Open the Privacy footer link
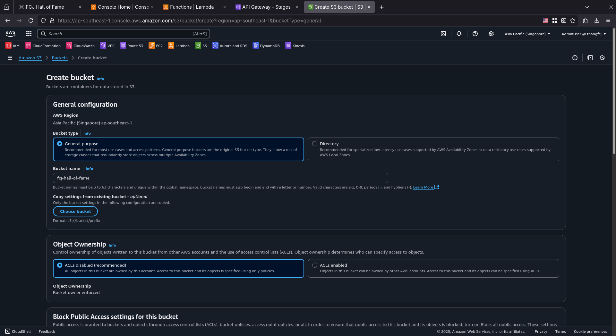This screenshot has width=616, height=336. click(x=541, y=332)
